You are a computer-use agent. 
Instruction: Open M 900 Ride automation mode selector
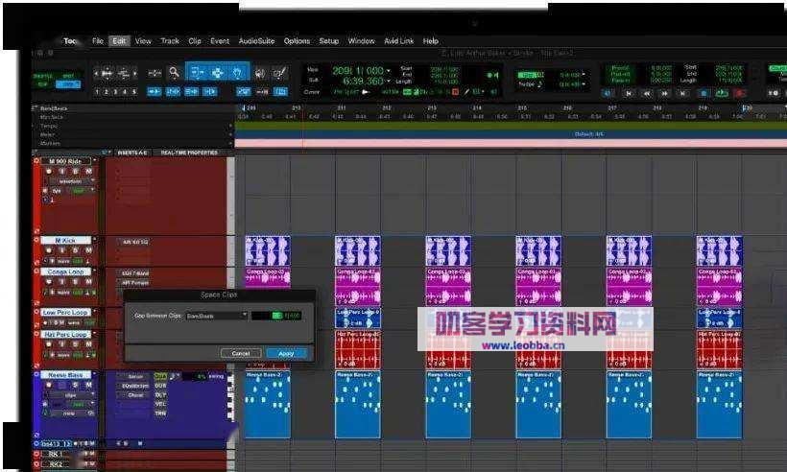[81, 191]
